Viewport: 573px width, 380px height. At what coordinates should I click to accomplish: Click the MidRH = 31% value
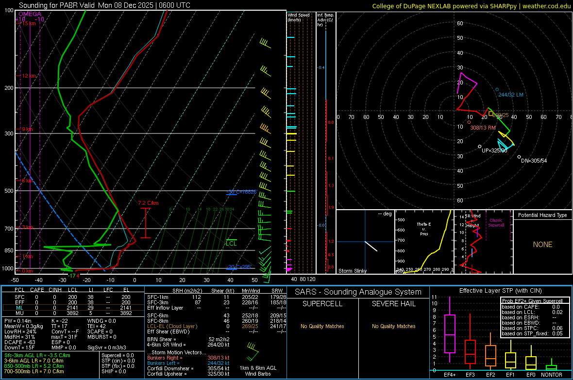20,337
